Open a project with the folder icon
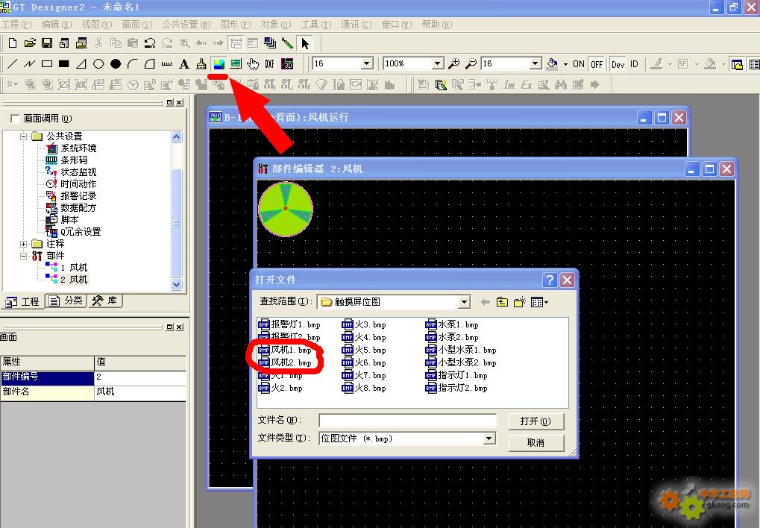Viewport: 760px width, 528px height. coord(30,43)
